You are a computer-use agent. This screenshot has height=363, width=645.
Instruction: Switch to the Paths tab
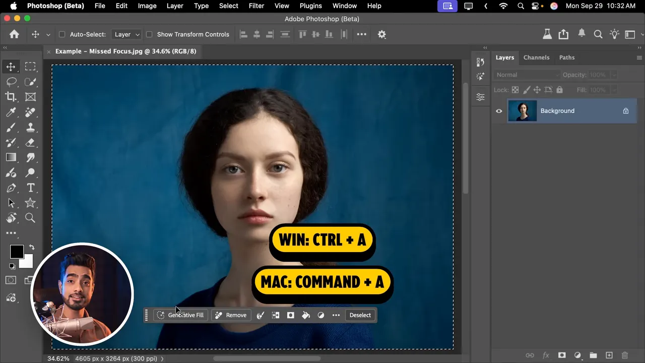click(567, 57)
